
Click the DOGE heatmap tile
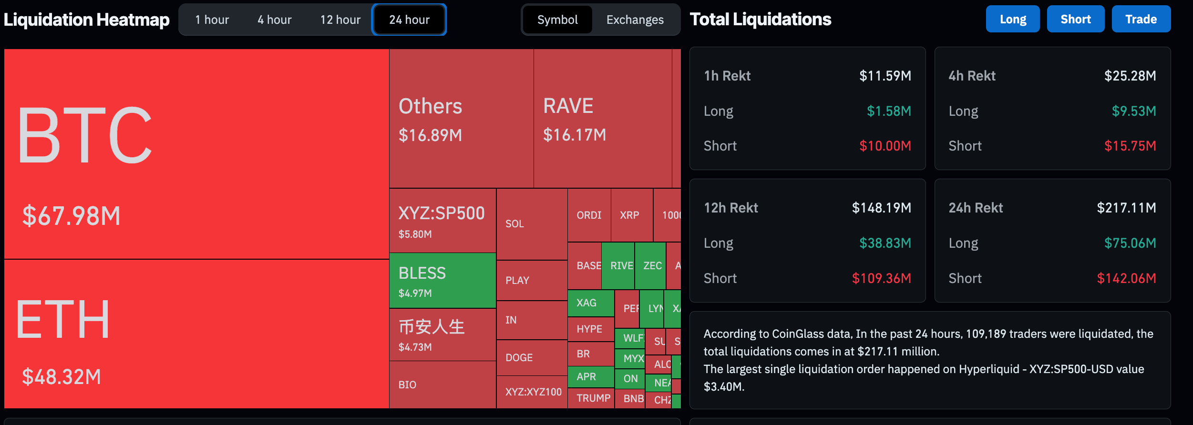click(532, 357)
